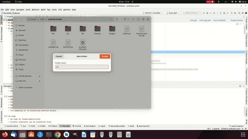248x139 pixels.
Task: Open Pictures in Files sidebar
Action: click(x=22, y=59)
